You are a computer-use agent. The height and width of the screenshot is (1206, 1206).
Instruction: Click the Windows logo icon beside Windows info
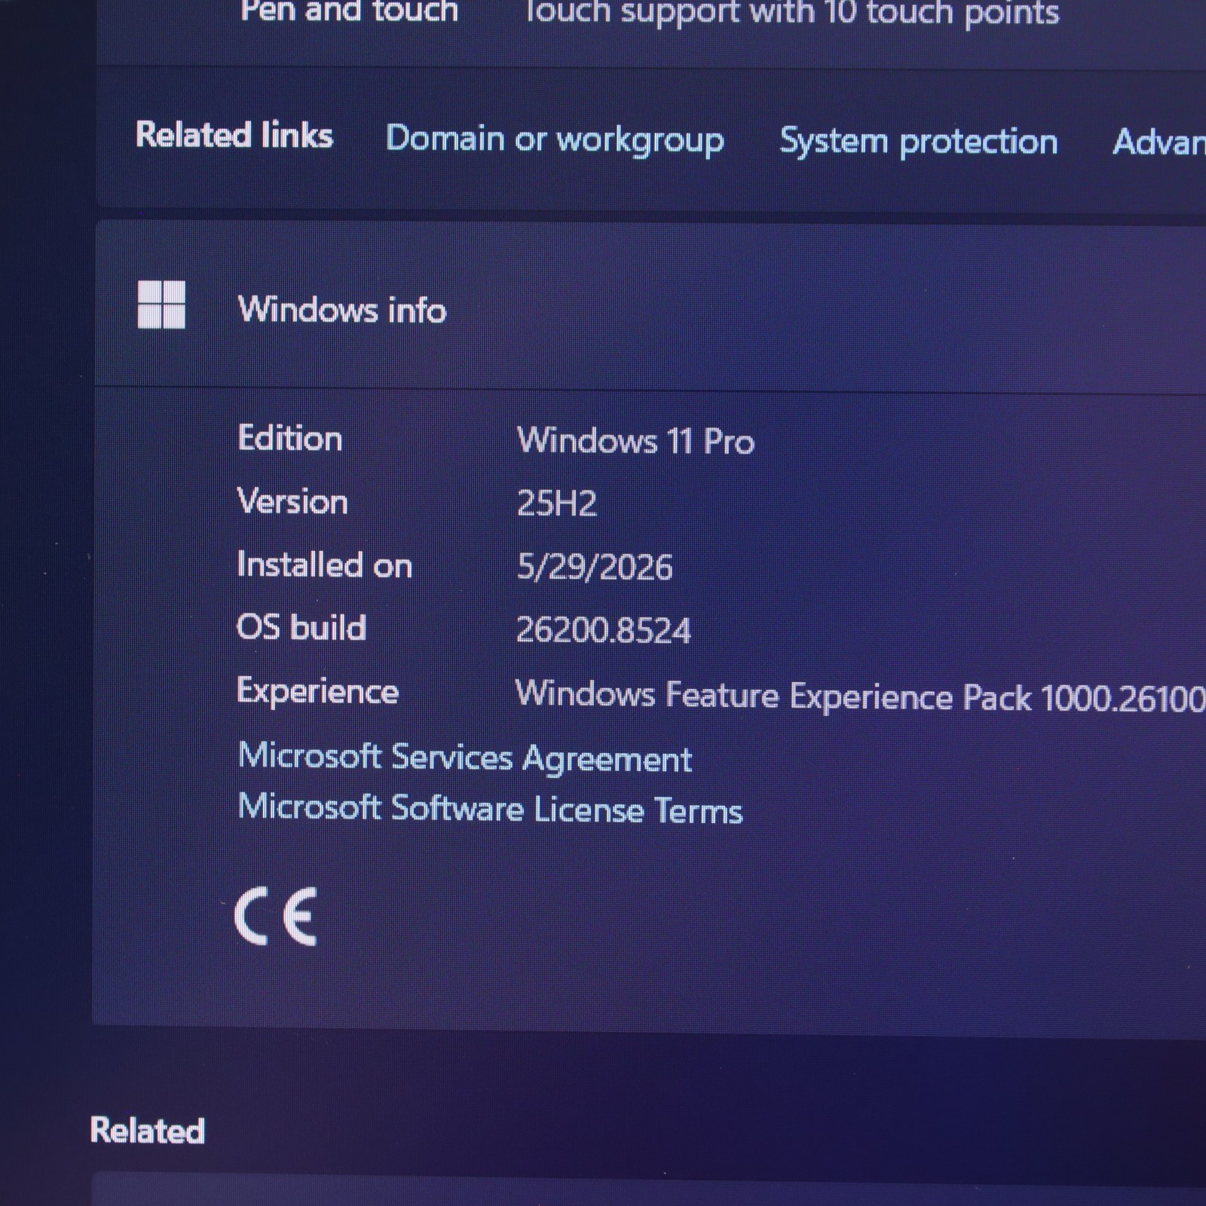coord(161,305)
